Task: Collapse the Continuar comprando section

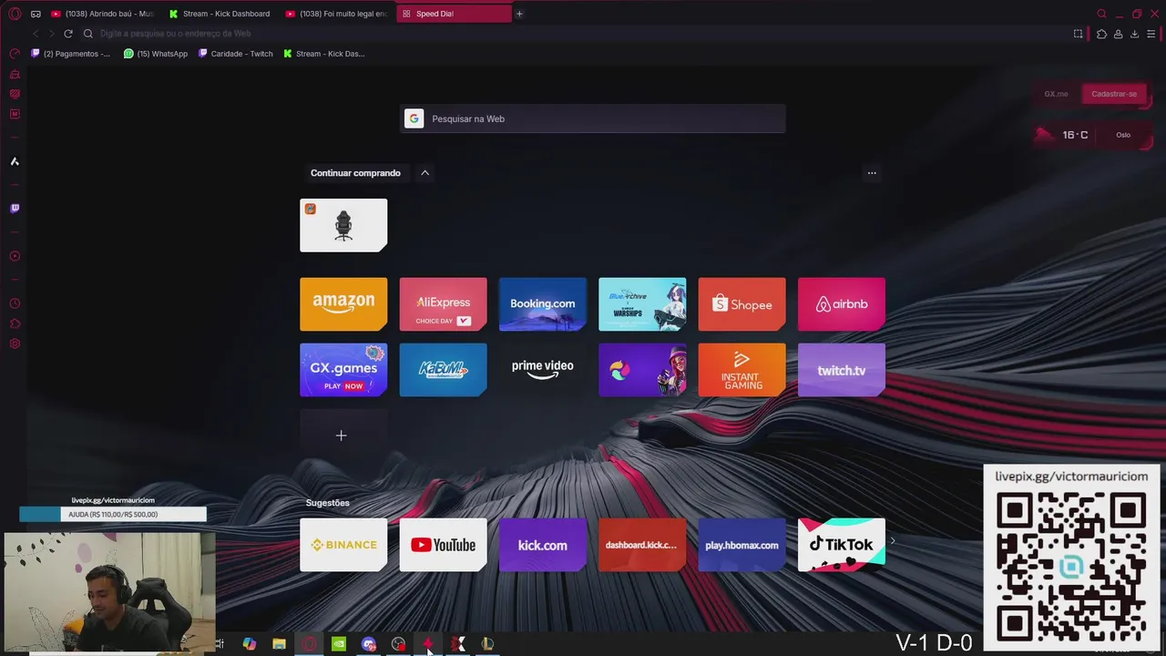Action: [x=424, y=173]
